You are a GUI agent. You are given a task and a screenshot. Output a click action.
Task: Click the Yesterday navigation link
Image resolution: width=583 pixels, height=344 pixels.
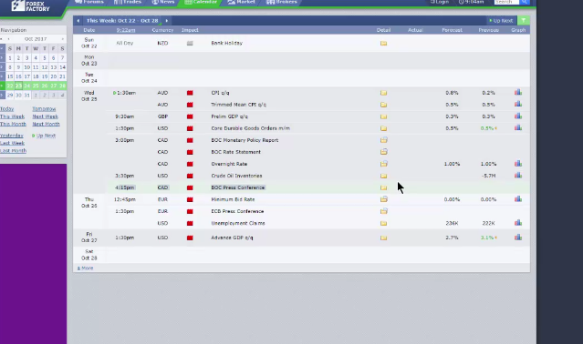click(12, 136)
